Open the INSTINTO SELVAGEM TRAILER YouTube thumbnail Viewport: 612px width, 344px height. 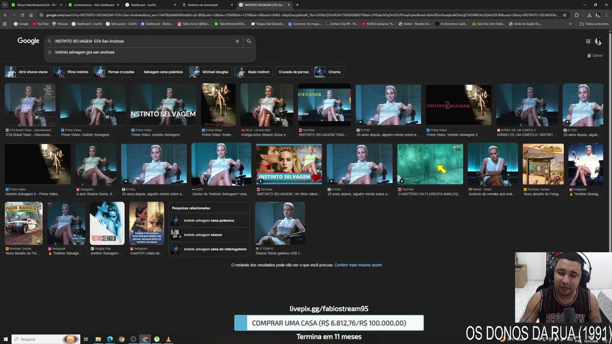click(x=324, y=105)
